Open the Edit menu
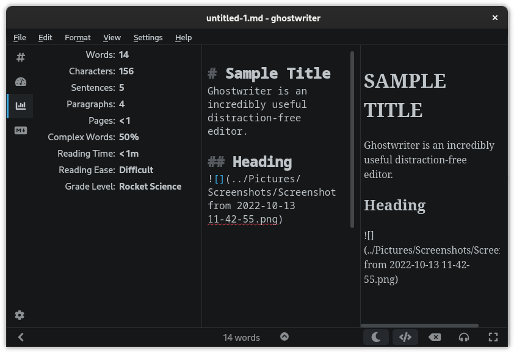Image resolution: width=514 pixels, height=353 pixels. (45, 38)
